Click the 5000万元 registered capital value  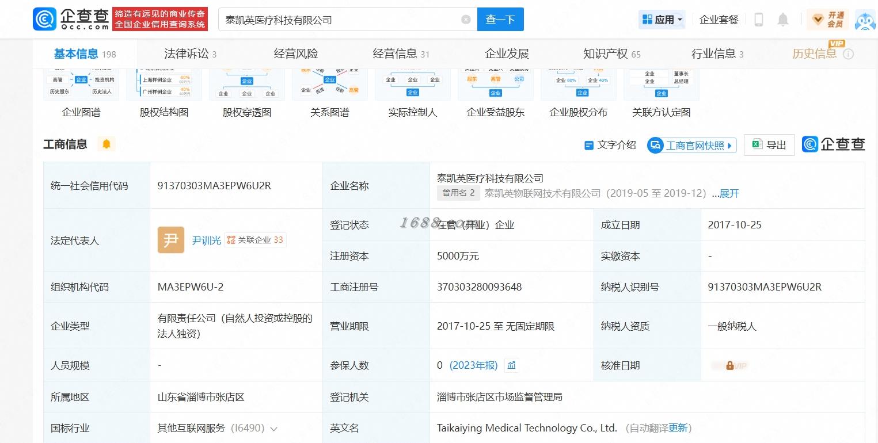coord(458,256)
